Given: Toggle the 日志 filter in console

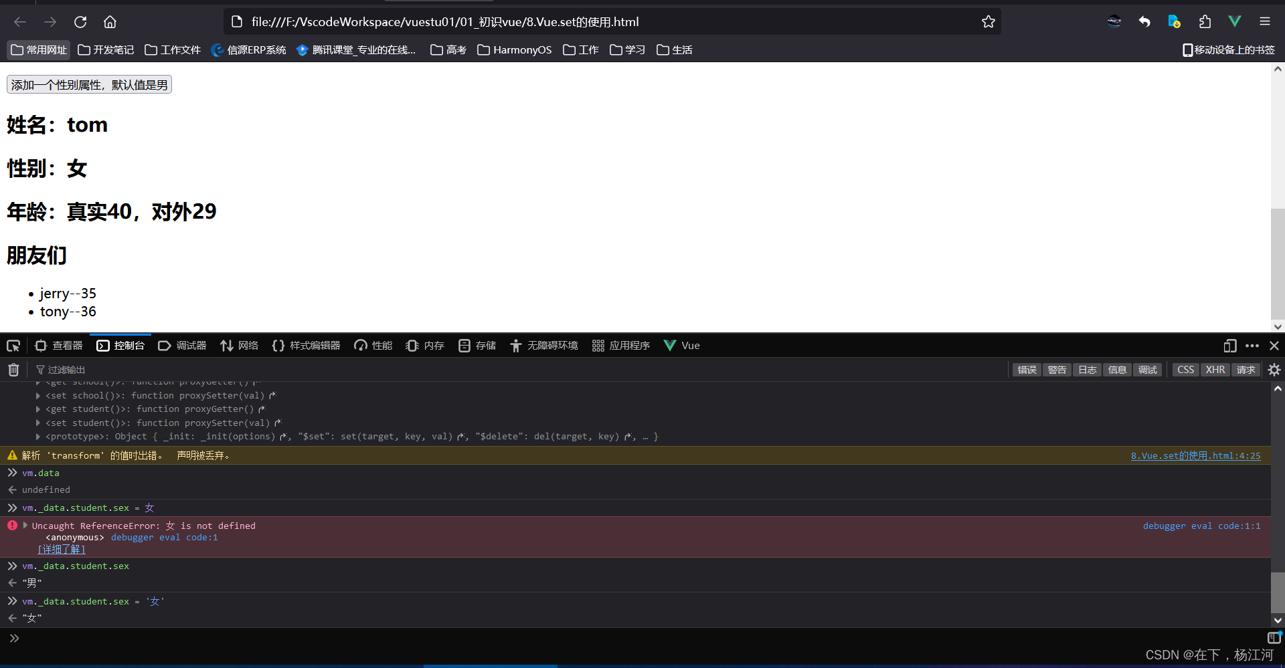Looking at the screenshot, I should coord(1088,370).
